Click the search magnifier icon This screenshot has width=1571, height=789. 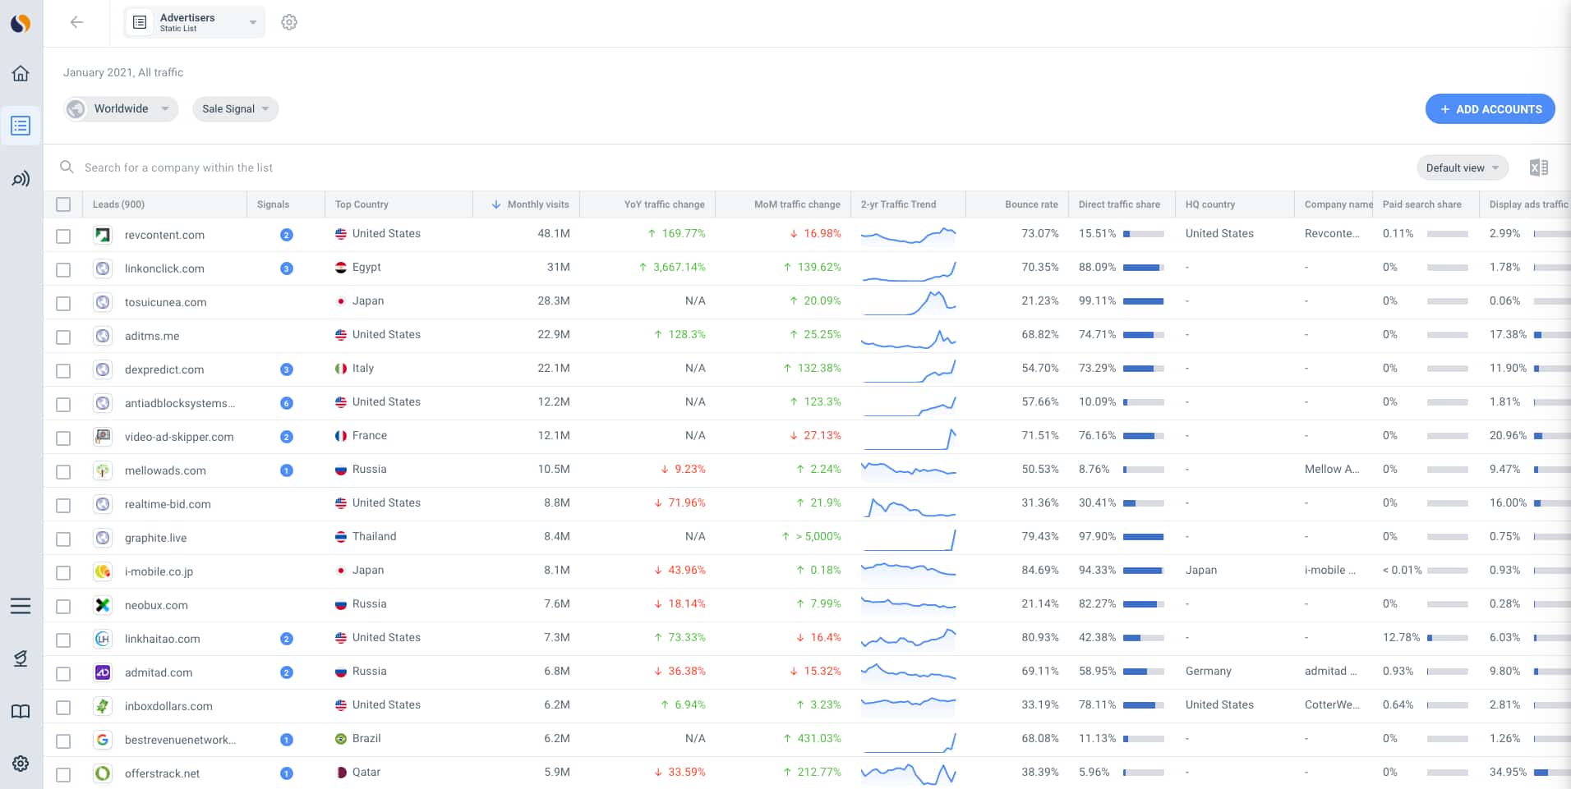click(67, 167)
